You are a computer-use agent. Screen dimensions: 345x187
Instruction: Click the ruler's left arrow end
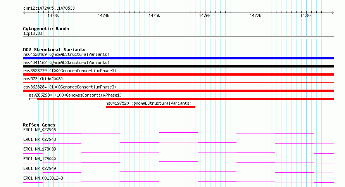pos(24,12)
